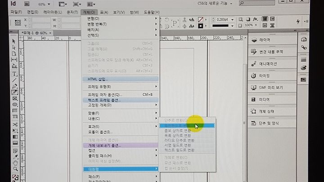This screenshot has width=324, height=182.
Task: Expand the 프레임 유형(B) submenu
Action: 121,87
